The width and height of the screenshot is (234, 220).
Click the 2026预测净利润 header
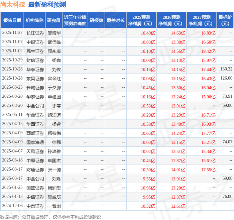point(171,20)
